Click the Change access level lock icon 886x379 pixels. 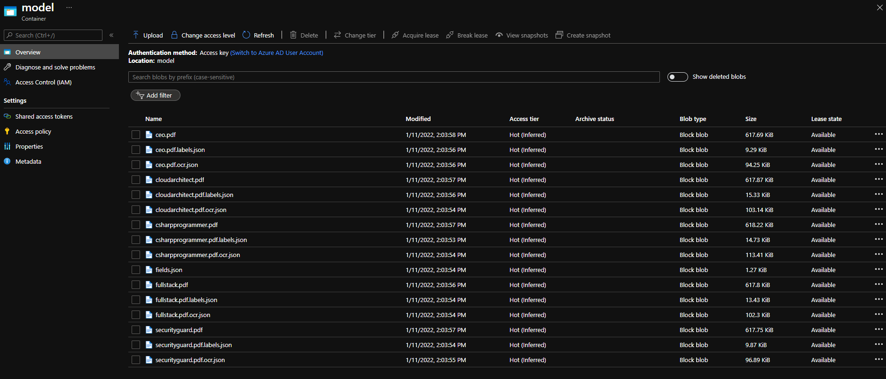point(174,35)
